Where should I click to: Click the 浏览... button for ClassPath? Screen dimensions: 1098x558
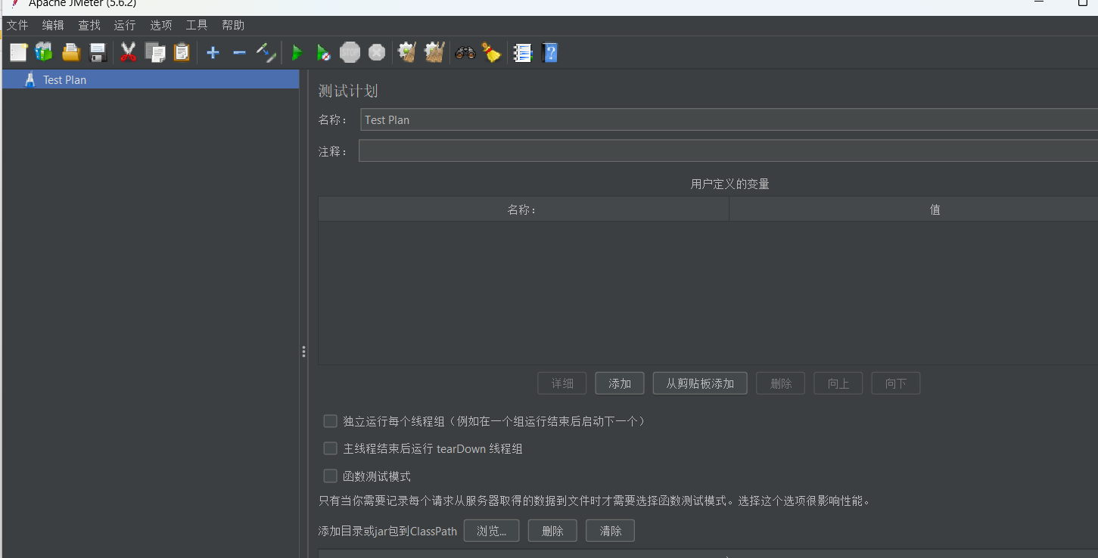[x=492, y=531]
